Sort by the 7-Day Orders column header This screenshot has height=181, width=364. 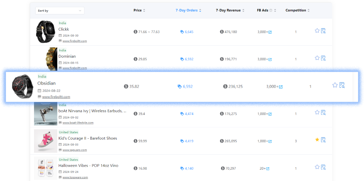pyautogui.click(x=188, y=10)
